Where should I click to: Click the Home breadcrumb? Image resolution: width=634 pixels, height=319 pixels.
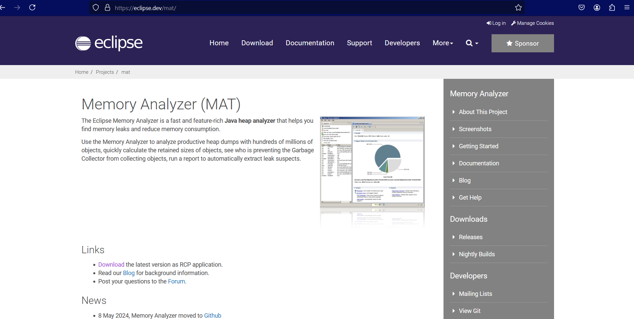coord(82,72)
